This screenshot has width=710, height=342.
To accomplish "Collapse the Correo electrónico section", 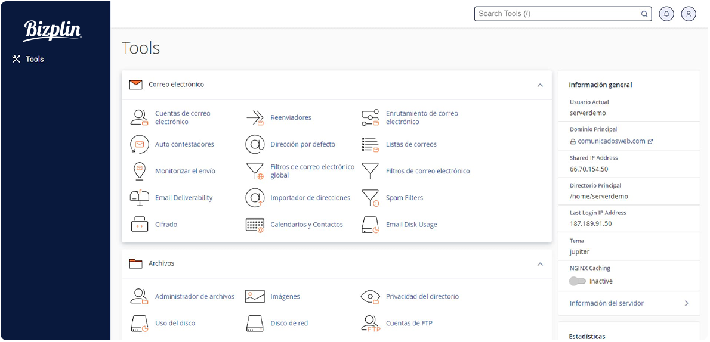I will tap(540, 85).
